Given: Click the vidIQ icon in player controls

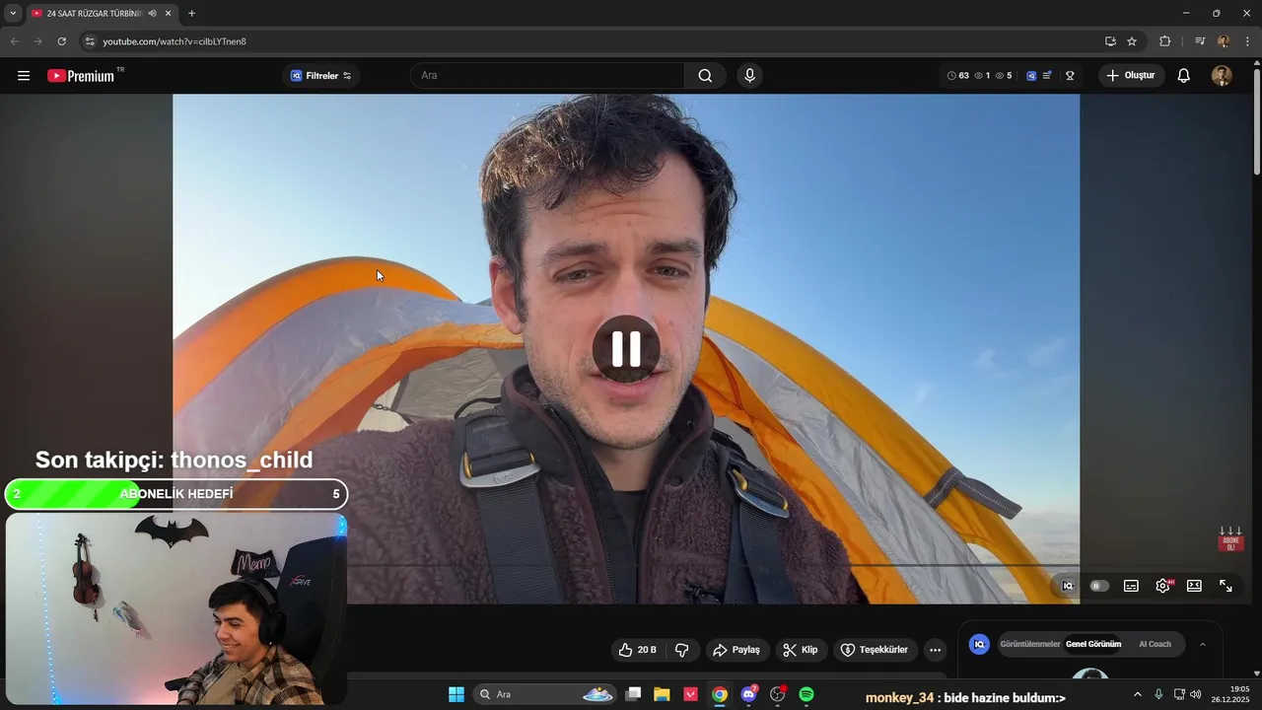Looking at the screenshot, I should pos(1068,586).
